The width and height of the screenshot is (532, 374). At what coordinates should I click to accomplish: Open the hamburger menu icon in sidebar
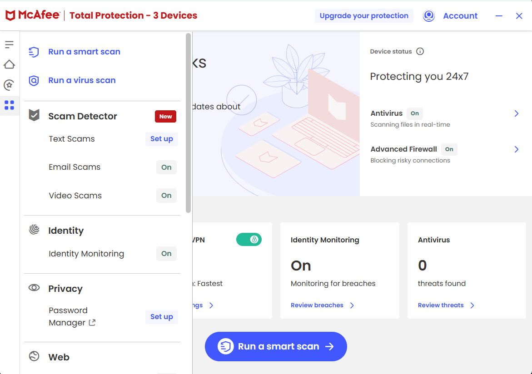(x=9, y=44)
